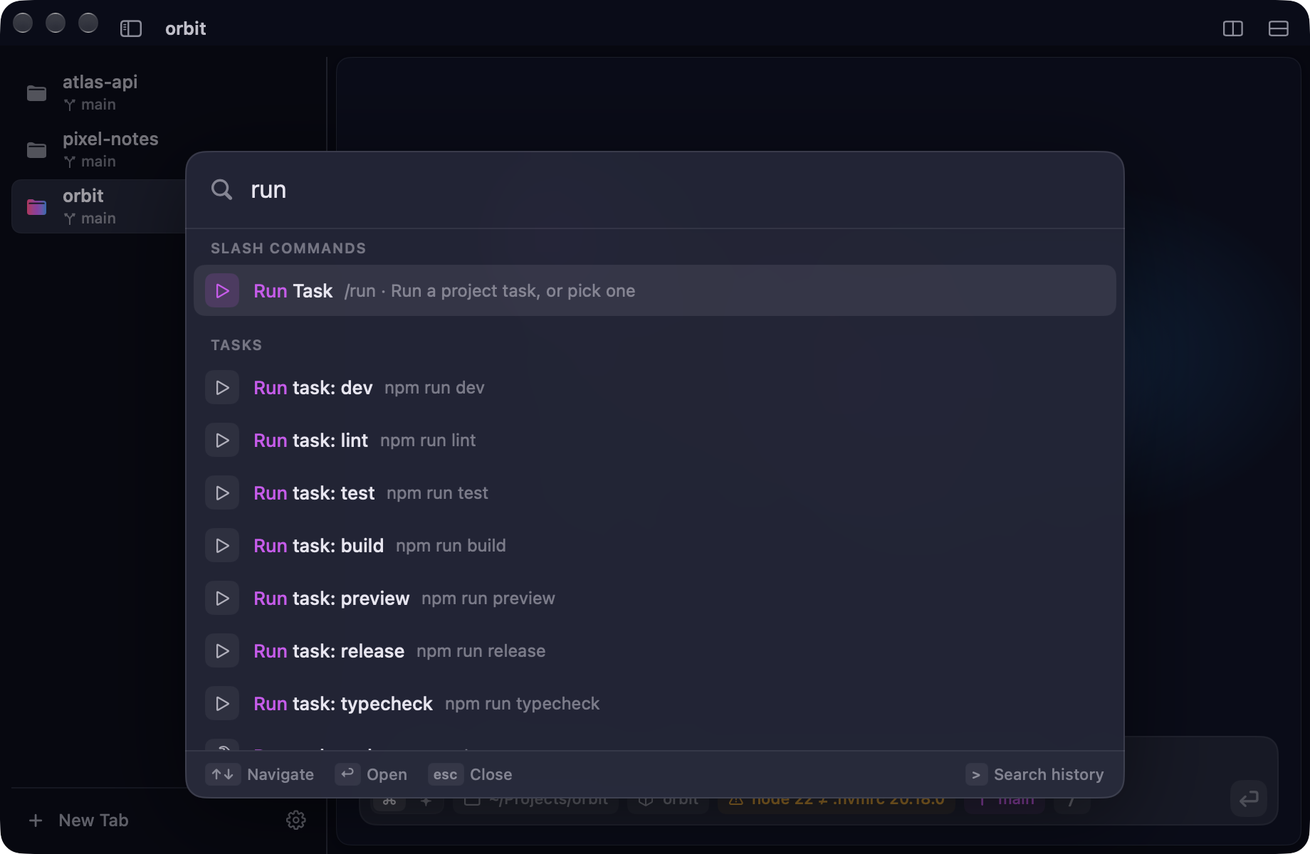Click the TASKS section header
This screenshot has height=854, width=1310.
click(x=236, y=345)
